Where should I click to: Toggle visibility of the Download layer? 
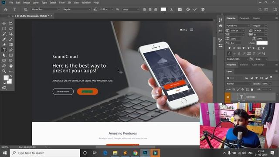pos(228,97)
